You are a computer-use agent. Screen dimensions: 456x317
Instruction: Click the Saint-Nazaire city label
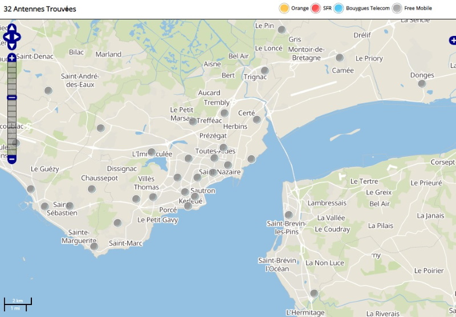[x=220, y=172]
